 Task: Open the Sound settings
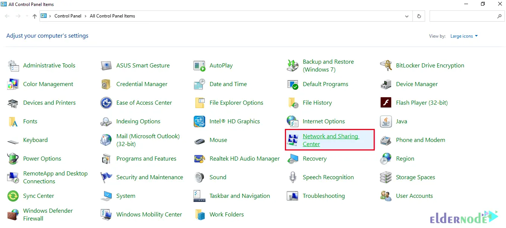coord(218,177)
